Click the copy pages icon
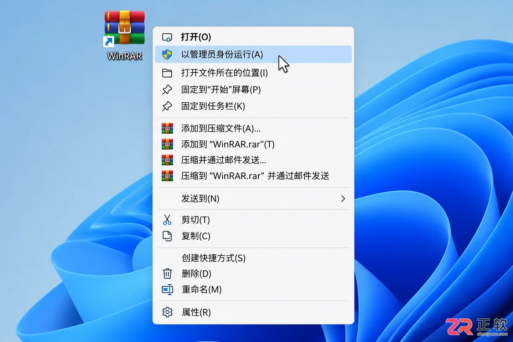Image resolution: width=513 pixels, height=342 pixels. [x=167, y=236]
